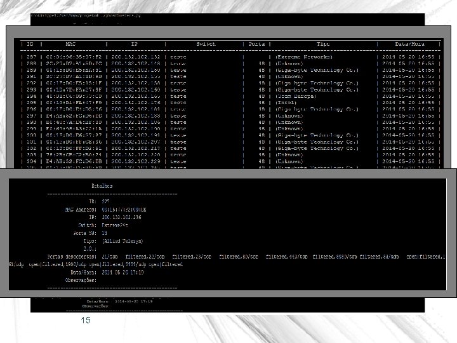457x343 pixels.
Task: Select ID cell '289' in the table
Action: 32,70
